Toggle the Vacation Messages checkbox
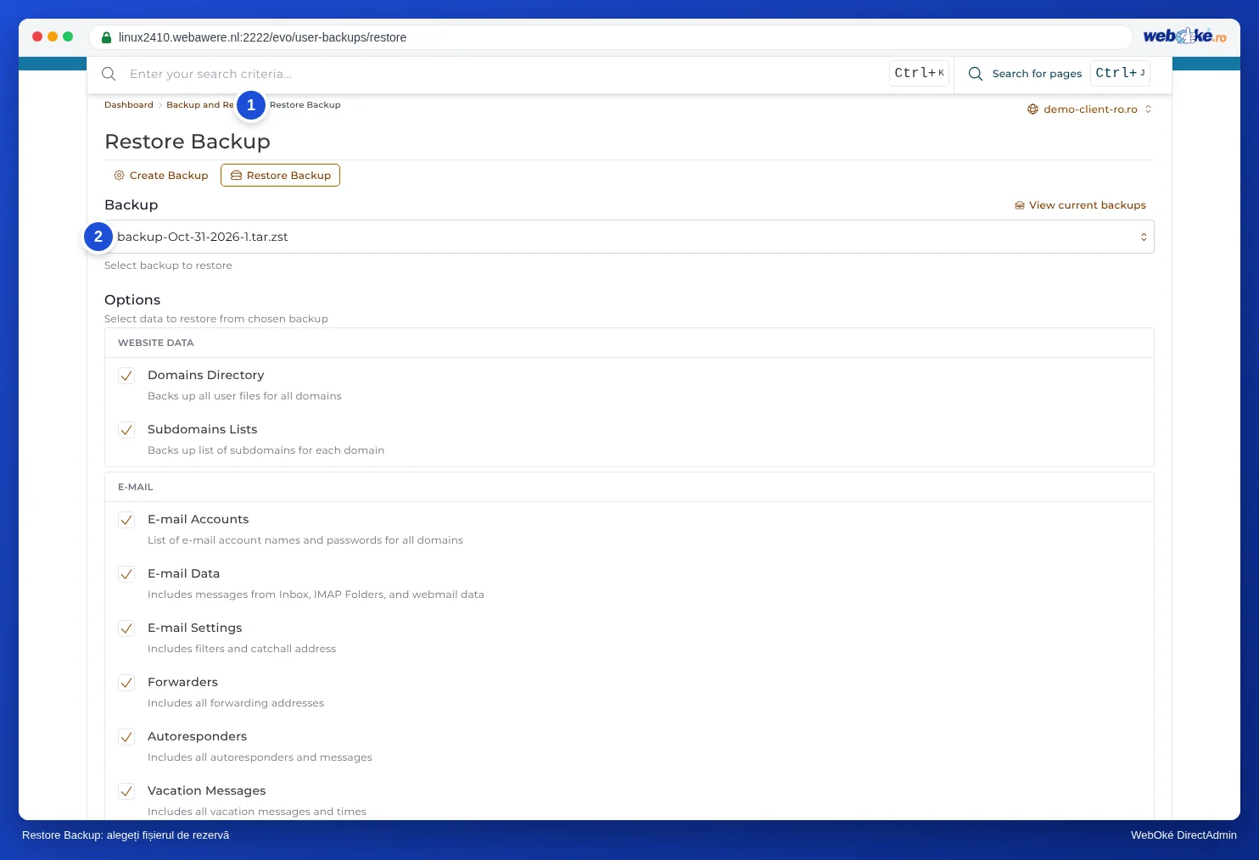Image resolution: width=1259 pixels, height=860 pixels. pos(126,791)
